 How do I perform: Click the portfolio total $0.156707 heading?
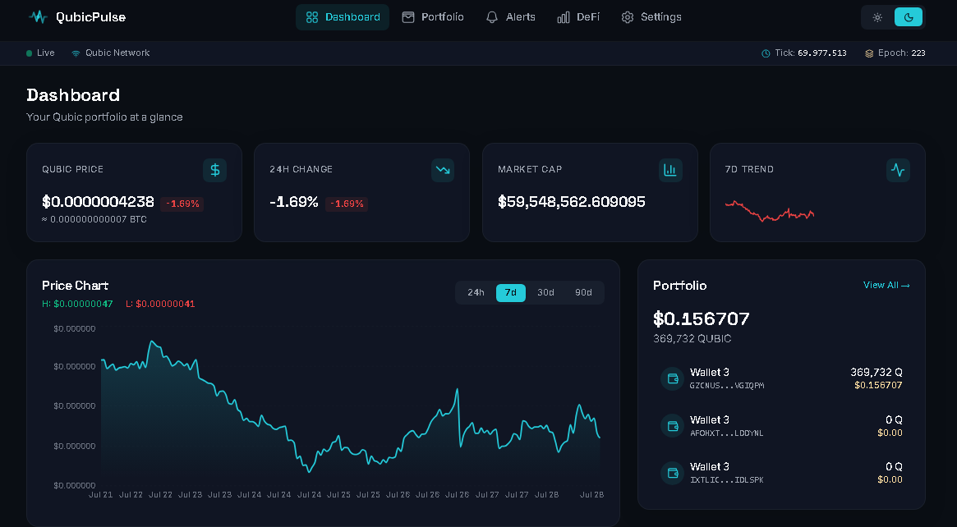pyautogui.click(x=702, y=318)
